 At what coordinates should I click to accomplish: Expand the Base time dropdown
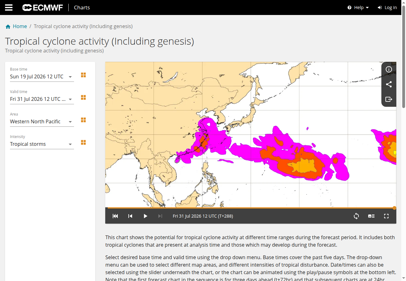(42, 76)
